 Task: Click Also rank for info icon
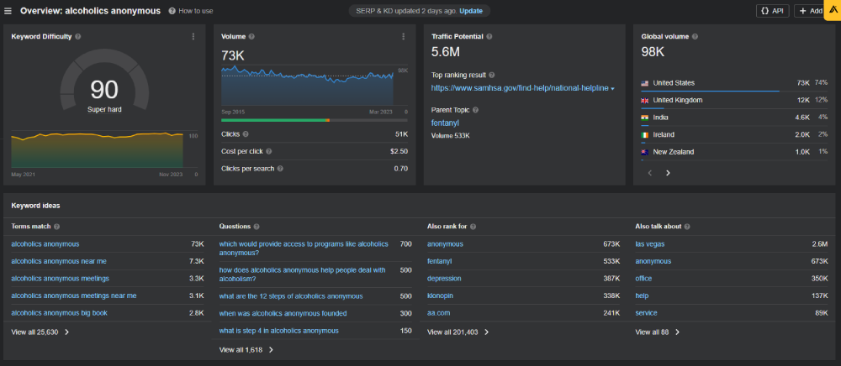(x=473, y=227)
